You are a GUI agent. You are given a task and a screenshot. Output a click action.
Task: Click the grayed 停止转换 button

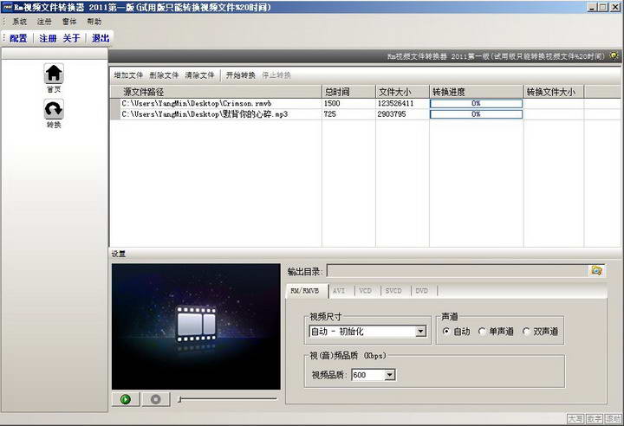coord(276,75)
